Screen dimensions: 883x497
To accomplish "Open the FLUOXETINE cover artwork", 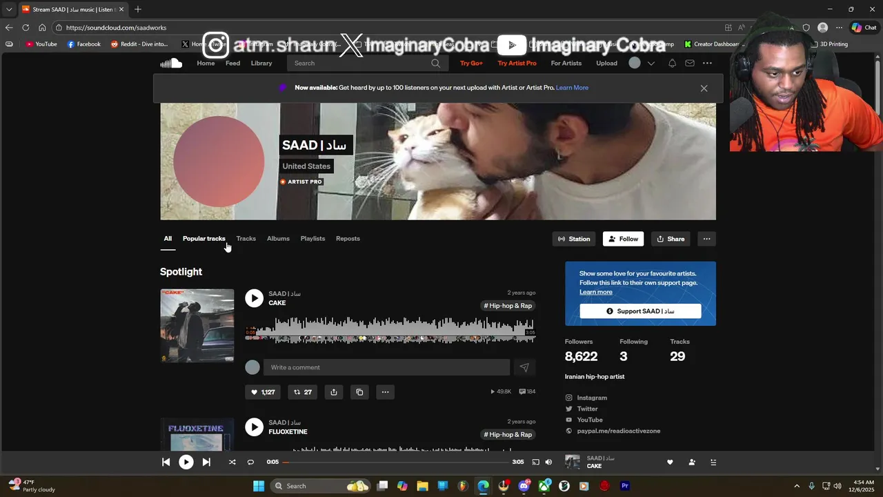I will (x=197, y=434).
